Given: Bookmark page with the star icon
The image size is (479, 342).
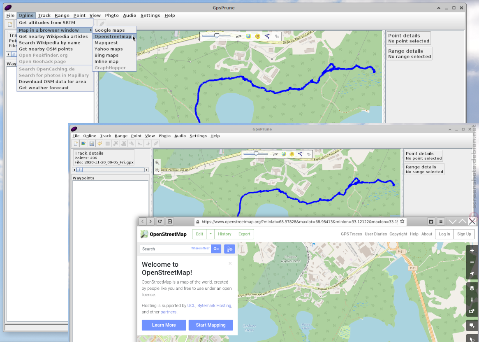Looking at the screenshot, I should pos(403,221).
